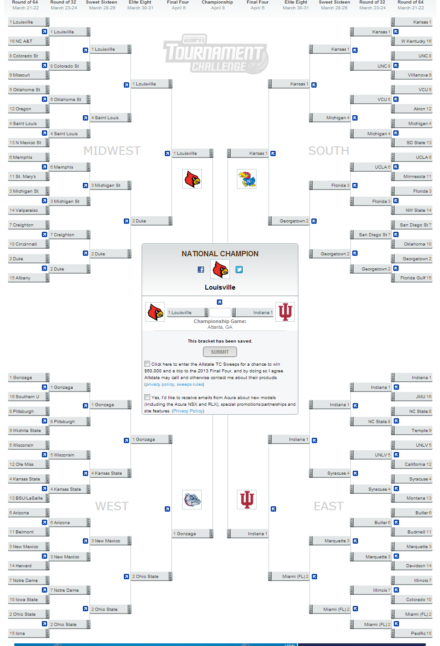
Task: Click the Gonzaga Bulldogs Final Four logo
Action: (191, 500)
